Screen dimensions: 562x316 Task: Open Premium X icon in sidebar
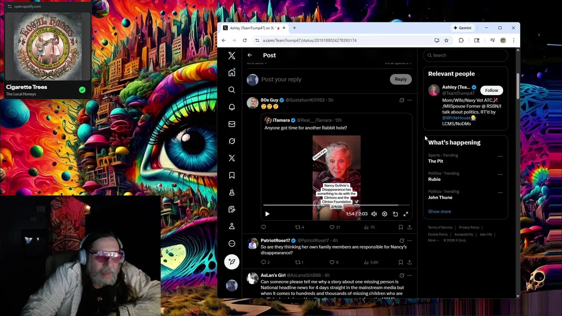(232, 158)
